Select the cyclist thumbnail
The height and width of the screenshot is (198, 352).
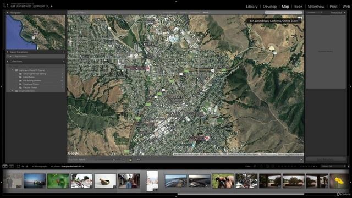pos(81,181)
